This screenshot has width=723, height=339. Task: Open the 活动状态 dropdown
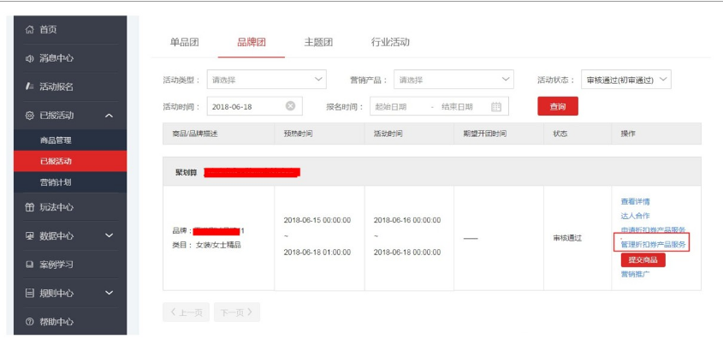626,80
